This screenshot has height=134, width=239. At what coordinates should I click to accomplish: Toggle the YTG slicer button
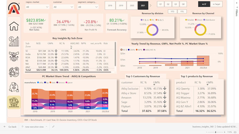click(182, 12)
